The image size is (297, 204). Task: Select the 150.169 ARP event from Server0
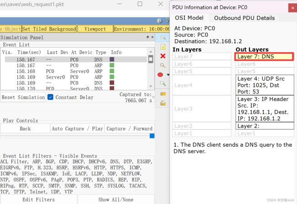[x=76, y=77]
